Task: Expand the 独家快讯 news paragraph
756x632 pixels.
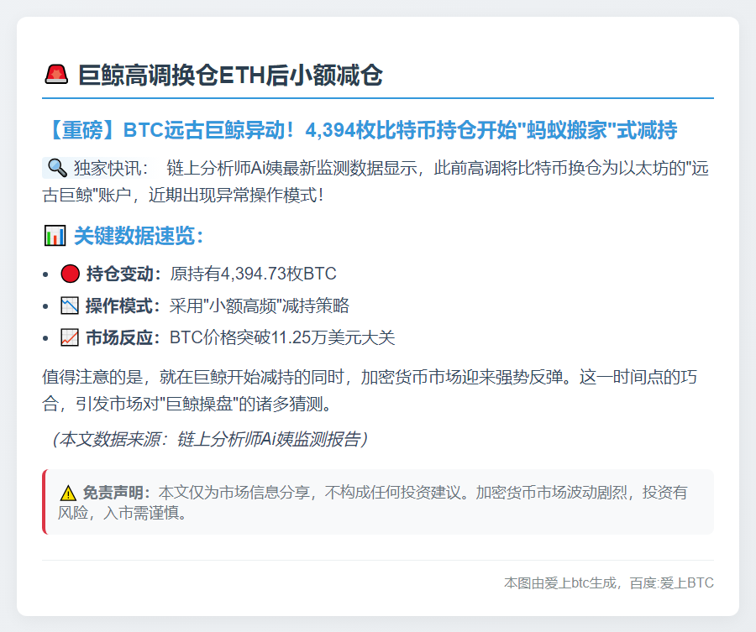Action: (x=378, y=177)
